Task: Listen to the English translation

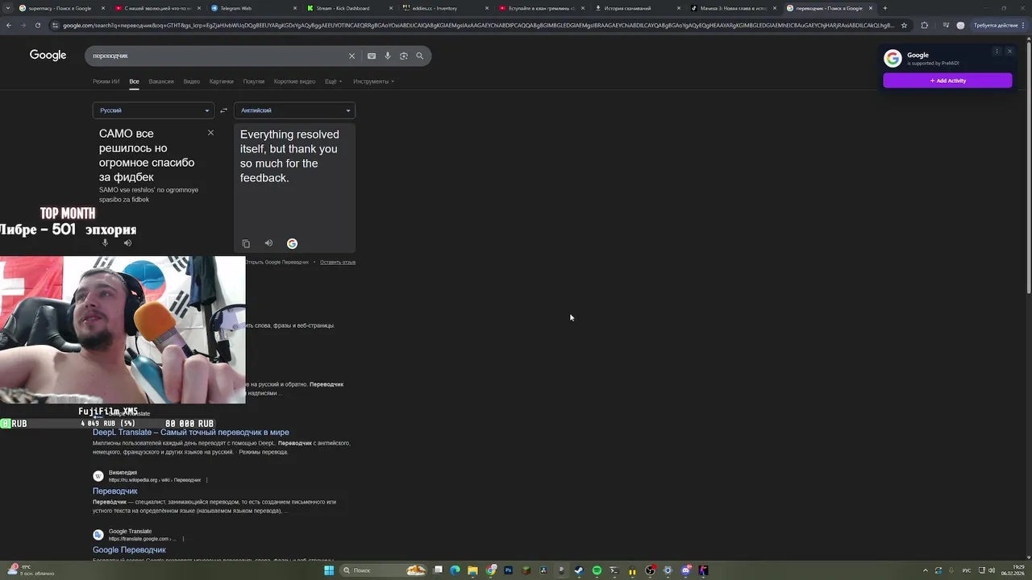Action: click(x=268, y=243)
